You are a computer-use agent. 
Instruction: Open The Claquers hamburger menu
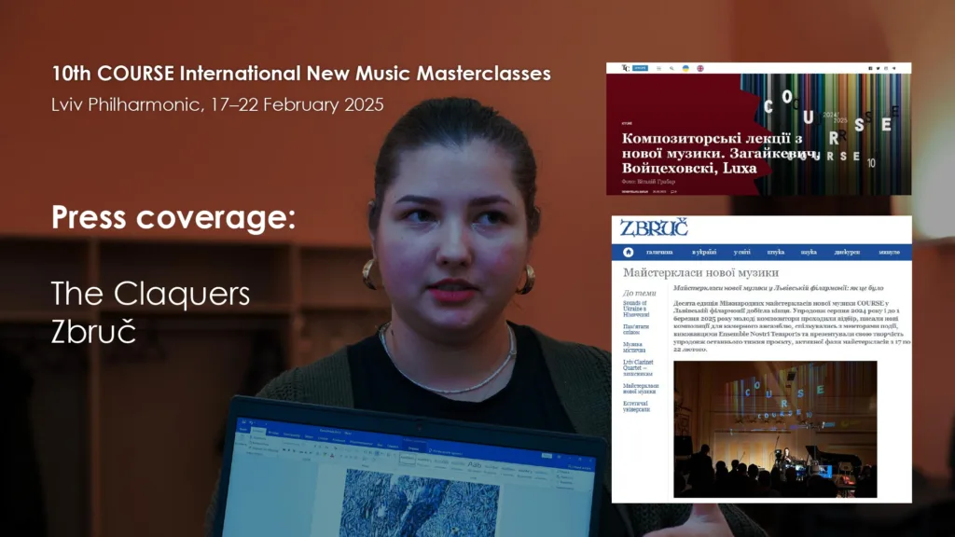pos(659,68)
